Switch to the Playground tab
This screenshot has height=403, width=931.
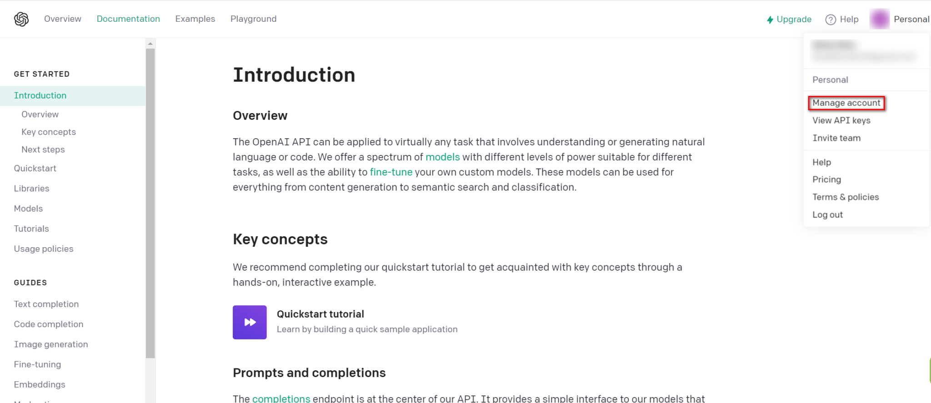point(253,19)
